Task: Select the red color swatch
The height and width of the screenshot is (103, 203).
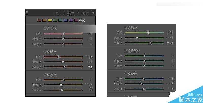Action: (x=39, y=20)
